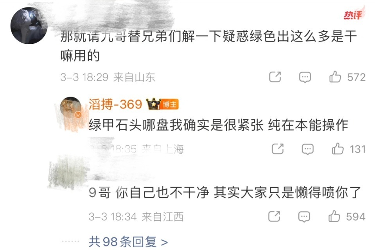Reply to the comment from 山东
Image resolution: width=375 pixels, height=250 pixels.
(305, 77)
